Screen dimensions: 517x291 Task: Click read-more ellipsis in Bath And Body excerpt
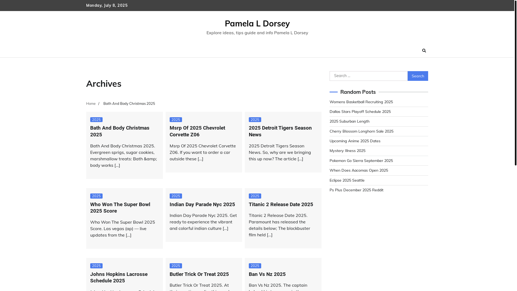[117, 165]
